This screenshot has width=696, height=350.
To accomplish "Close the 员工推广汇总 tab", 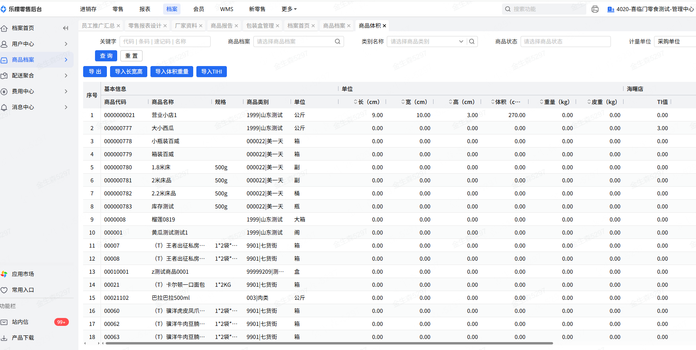I will click(118, 26).
